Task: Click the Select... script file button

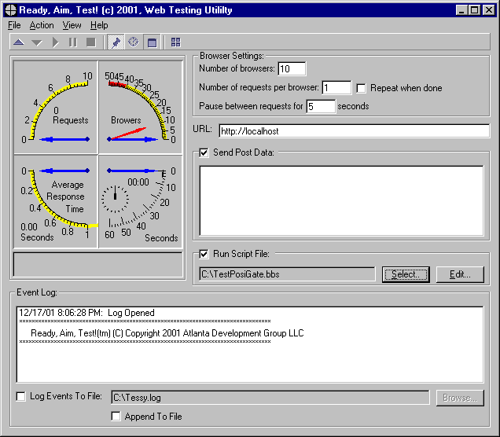Action: click(x=406, y=274)
